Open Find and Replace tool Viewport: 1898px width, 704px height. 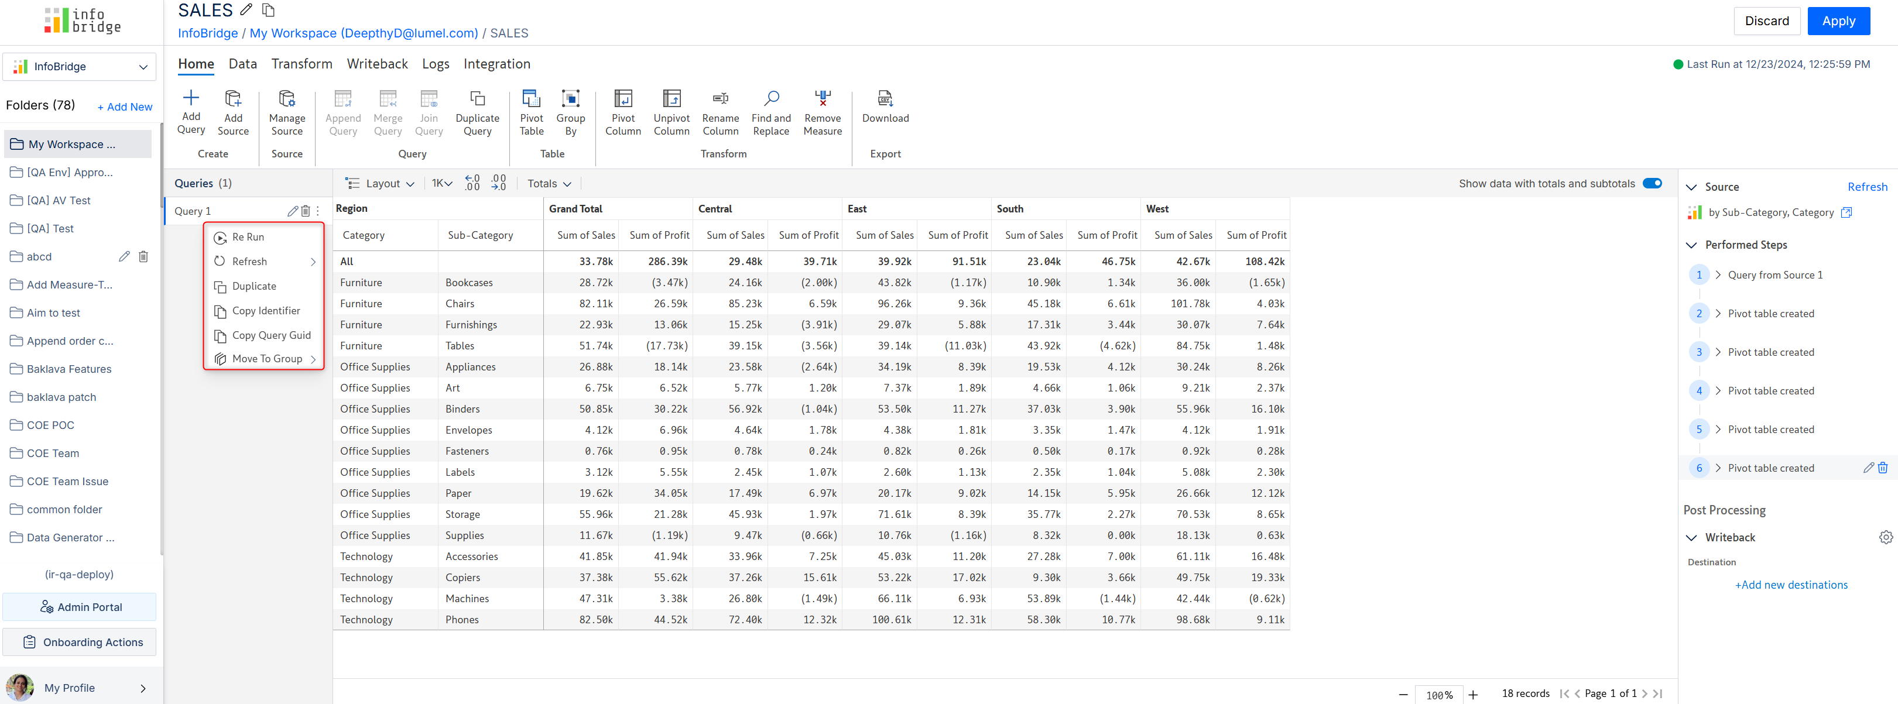(x=770, y=99)
